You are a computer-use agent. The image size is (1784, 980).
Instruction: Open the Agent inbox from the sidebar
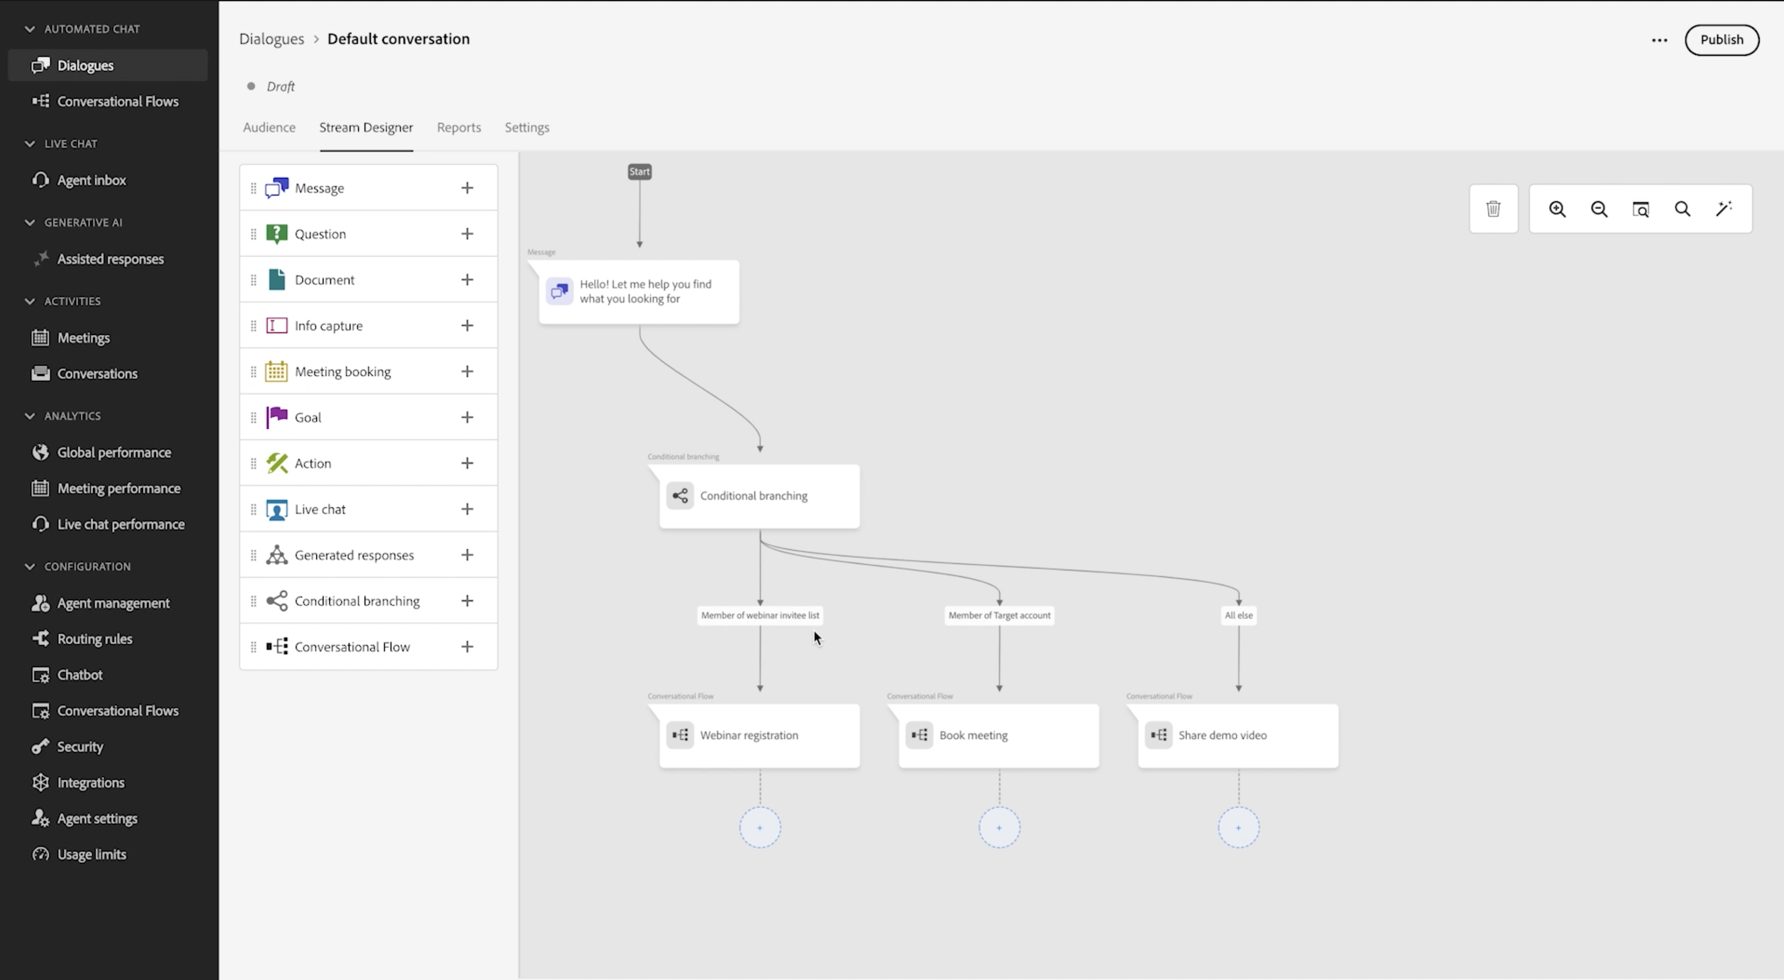[x=91, y=179]
